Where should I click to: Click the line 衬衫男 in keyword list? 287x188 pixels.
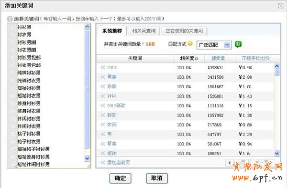[x=24, y=27]
